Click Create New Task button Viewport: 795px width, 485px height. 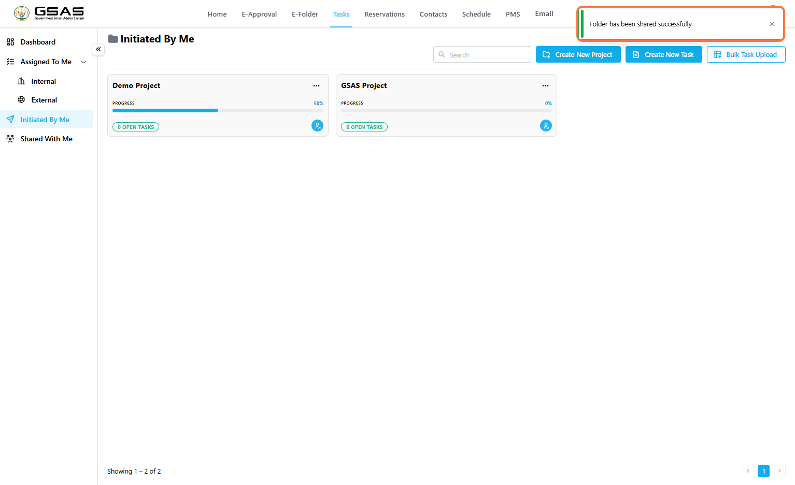point(664,54)
